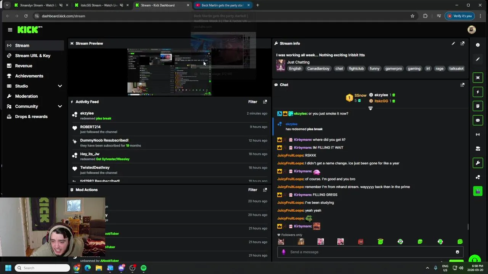Open the user profile avatar menu
This screenshot has width=488, height=274.
pyautogui.click(x=472, y=30)
